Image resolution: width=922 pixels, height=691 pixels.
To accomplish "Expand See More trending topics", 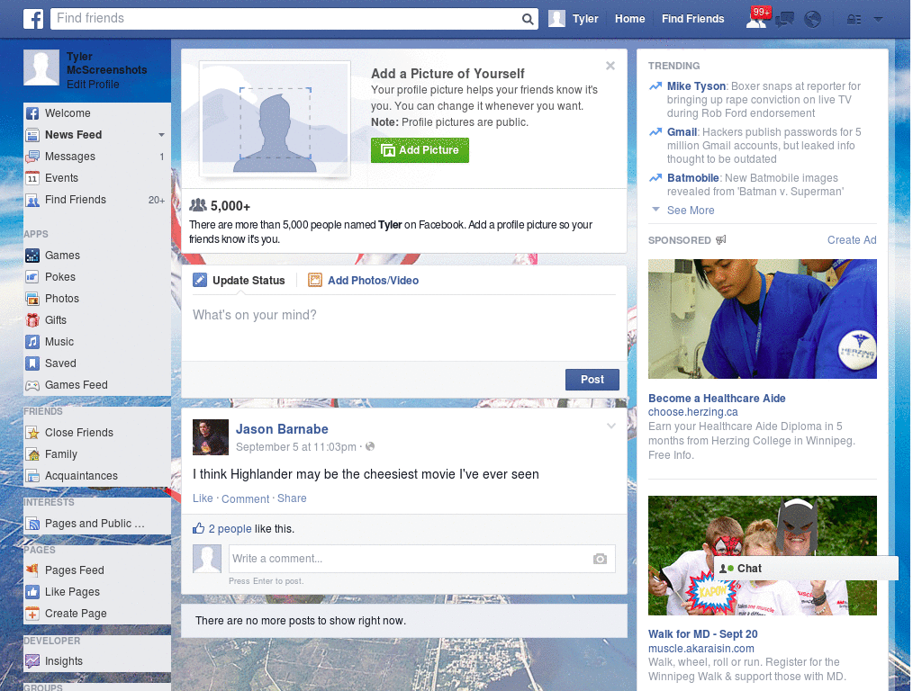I will coord(691,211).
